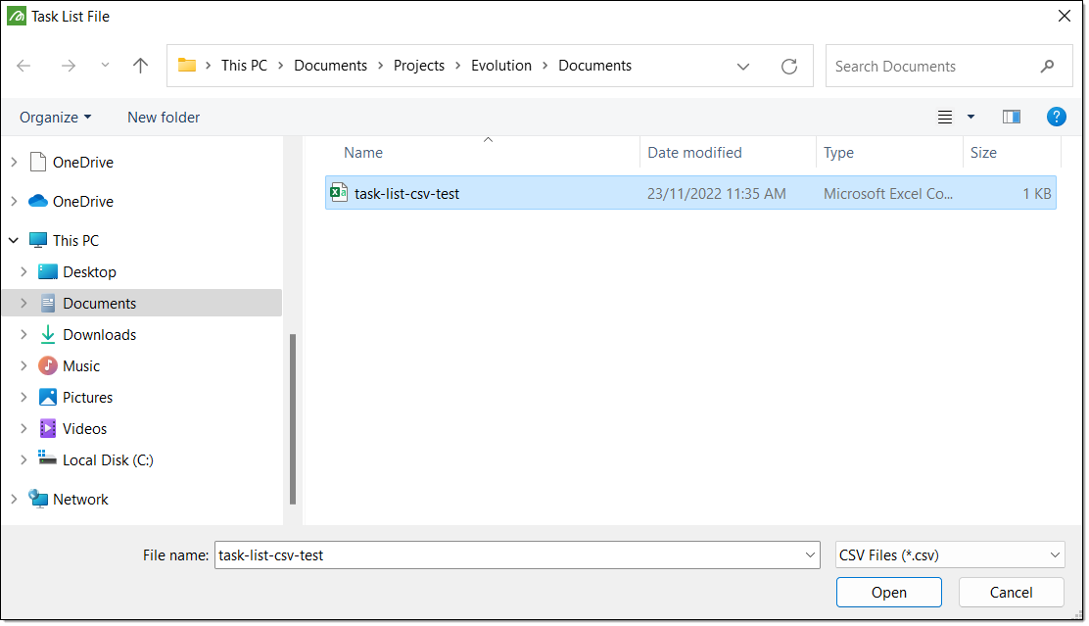Click the Task List File app icon

pyautogui.click(x=16, y=16)
